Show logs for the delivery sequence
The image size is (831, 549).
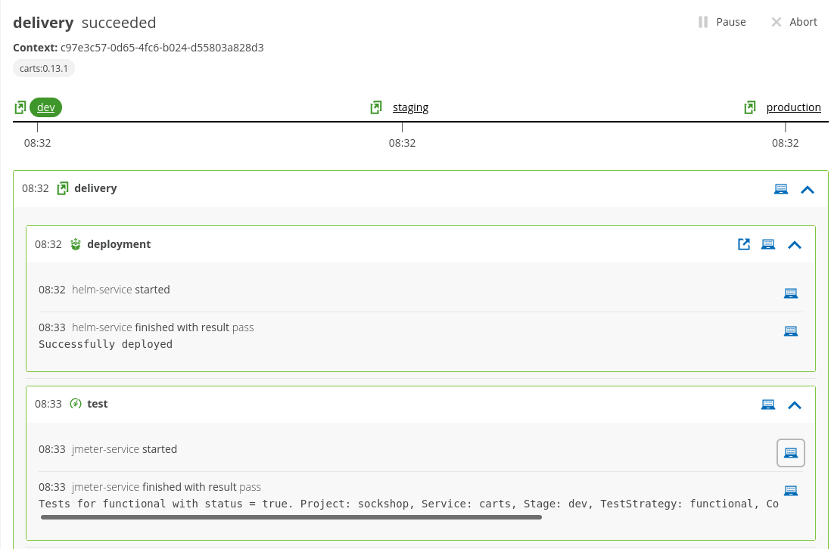click(x=781, y=188)
